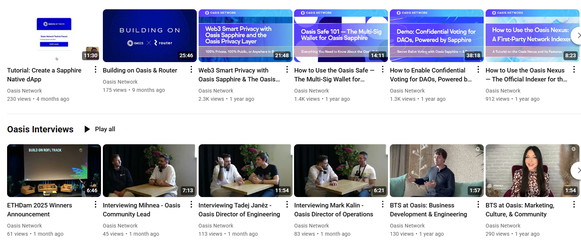Open title BTS at Oasis: Business Development & Engineering
This screenshot has width=581, height=245.
[429, 210]
